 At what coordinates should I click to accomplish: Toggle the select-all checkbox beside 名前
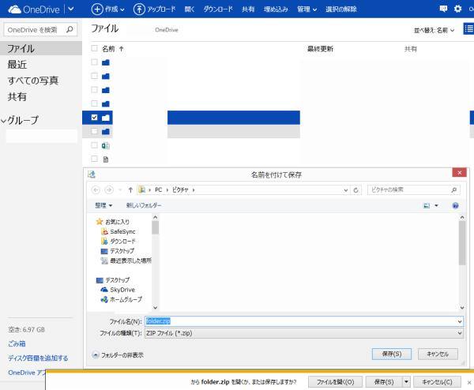coord(95,49)
